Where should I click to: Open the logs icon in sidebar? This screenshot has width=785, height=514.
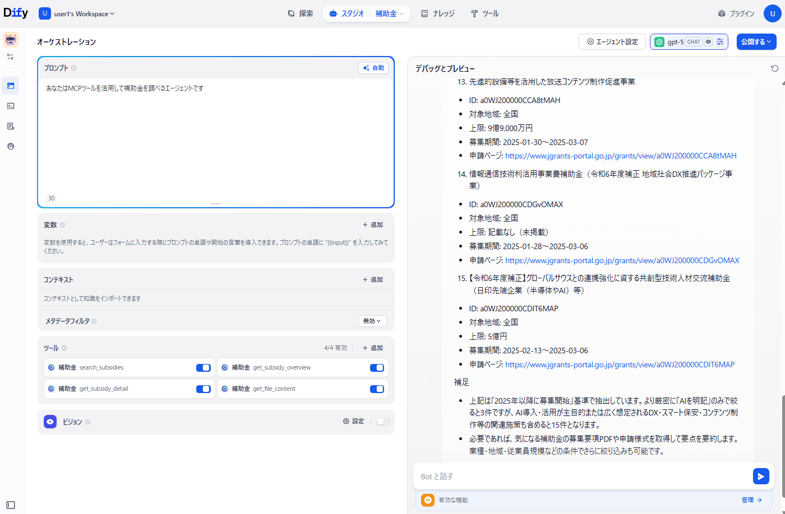(11, 126)
